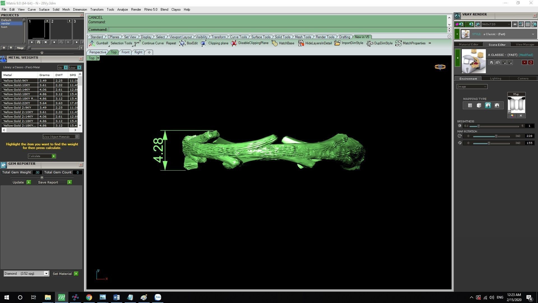Activate the Gumball tool icon
The image size is (538, 303).
click(x=92, y=43)
